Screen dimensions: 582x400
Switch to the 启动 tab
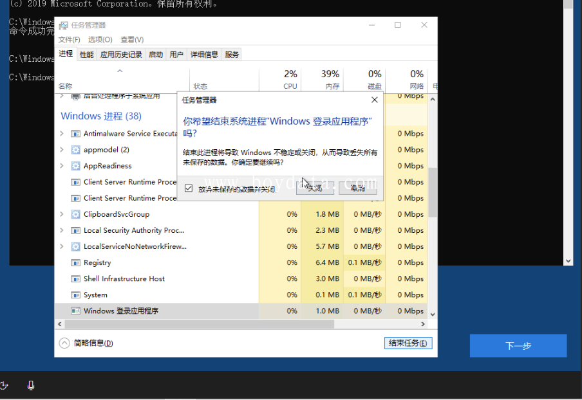click(x=156, y=55)
